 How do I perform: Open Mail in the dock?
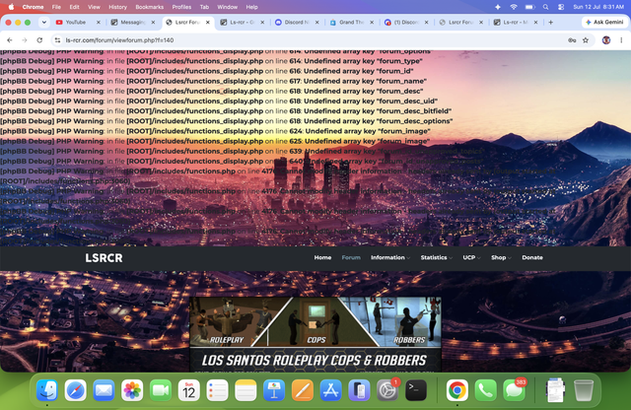[x=104, y=390]
